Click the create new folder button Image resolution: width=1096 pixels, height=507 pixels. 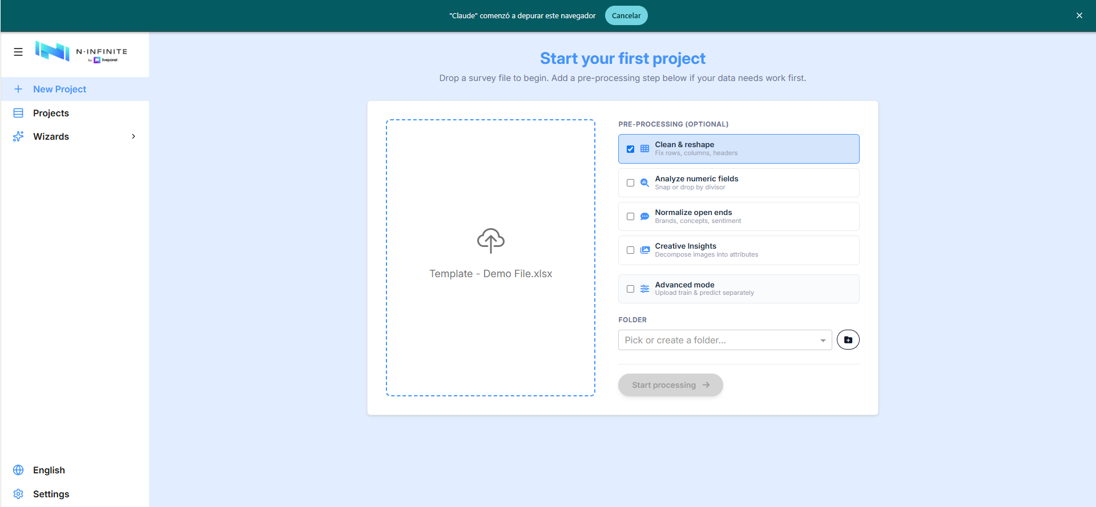(x=848, y=340)
